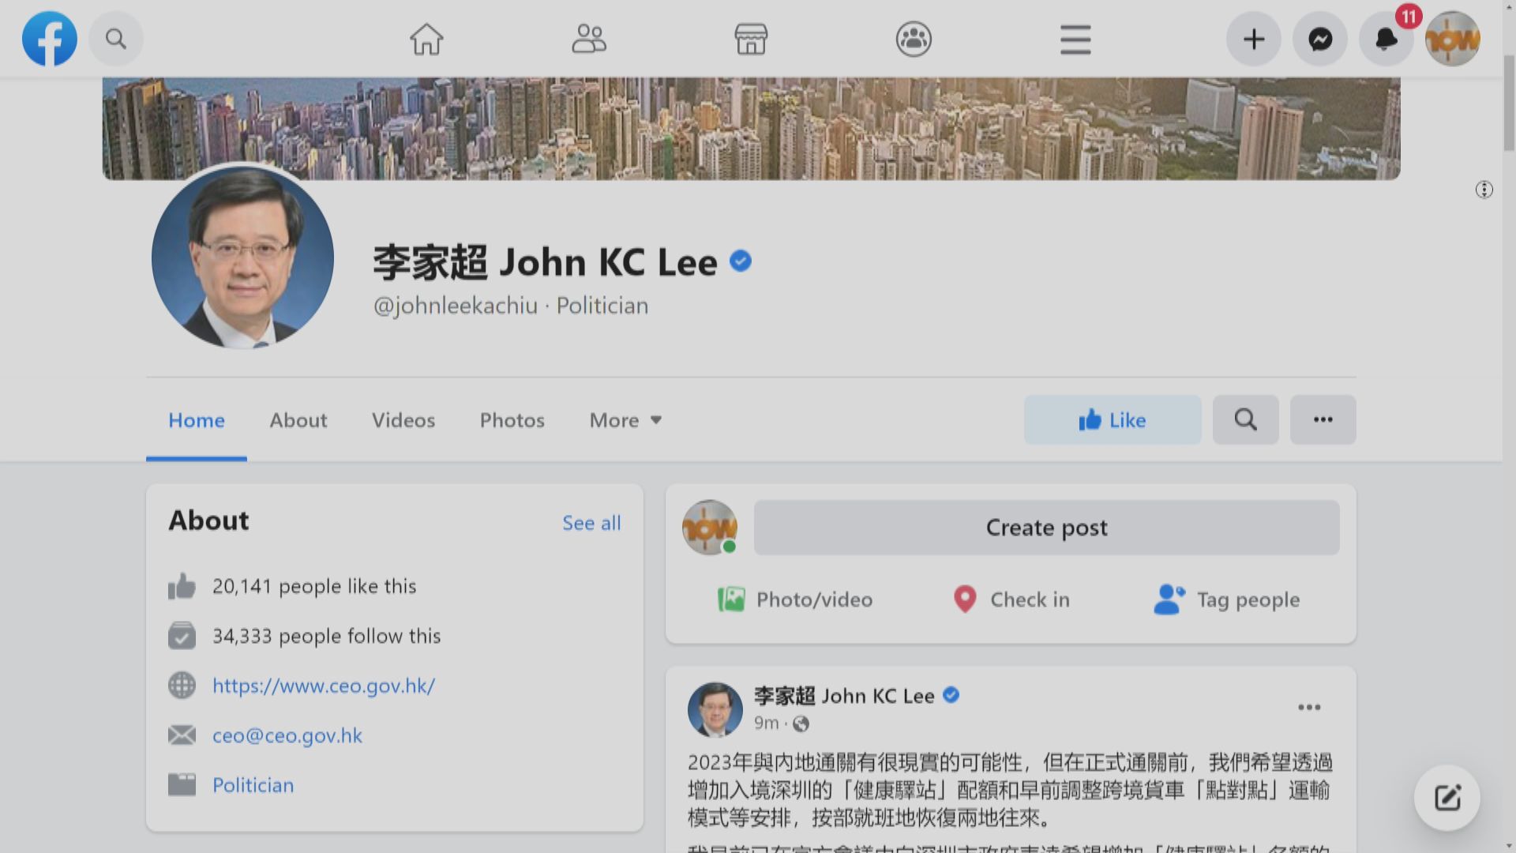Viewport: 1516px width, 853px height.
Task: Open the Groups icon in top navigation
Action: tap(914, 39)
